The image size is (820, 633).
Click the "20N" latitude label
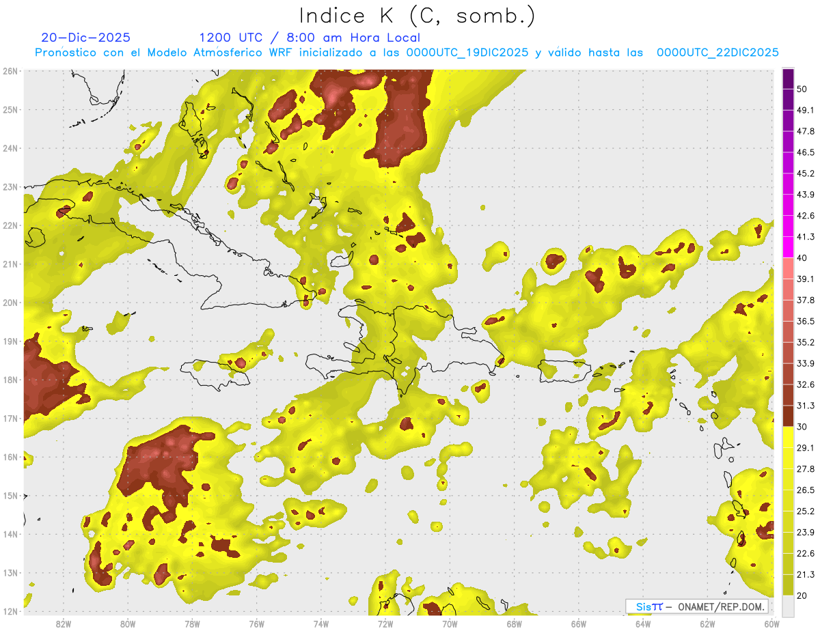(x=10, y=303)
